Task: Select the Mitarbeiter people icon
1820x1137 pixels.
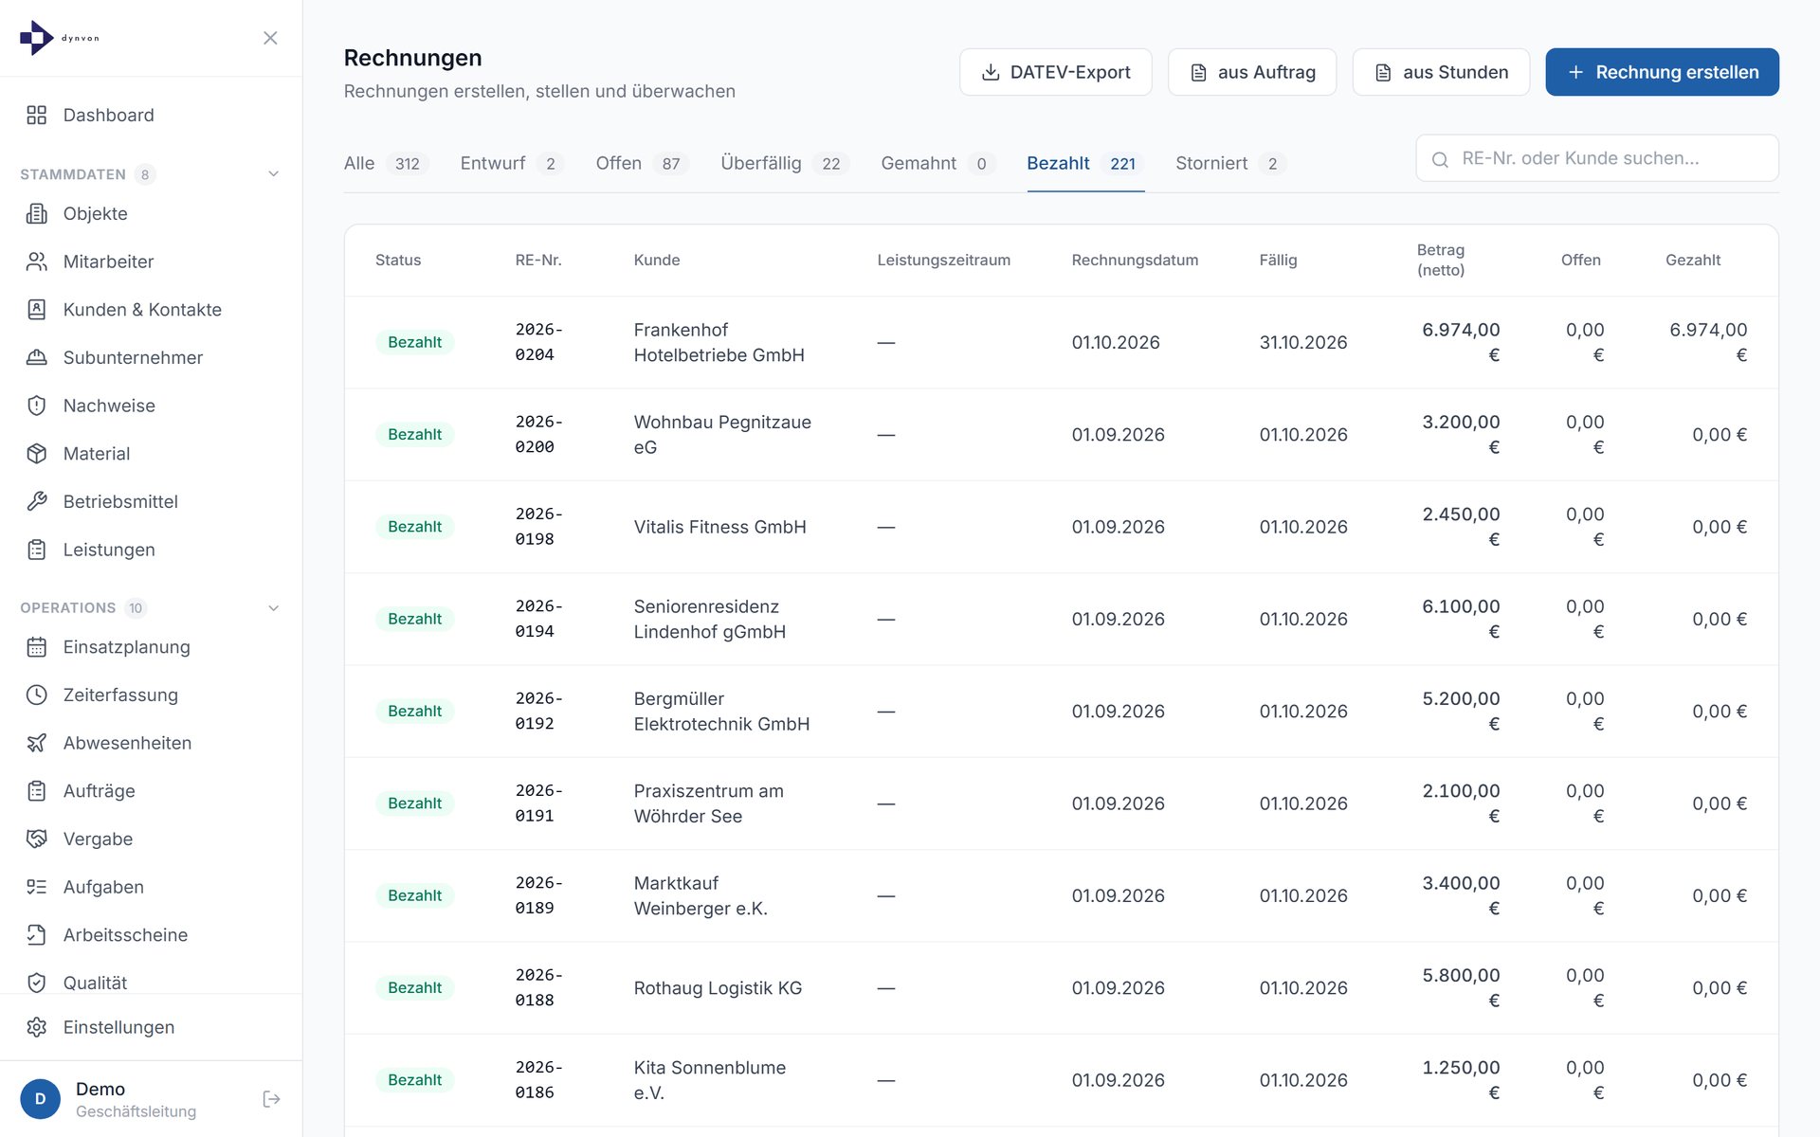Action: pyautogui.click(x=36, y=262)
